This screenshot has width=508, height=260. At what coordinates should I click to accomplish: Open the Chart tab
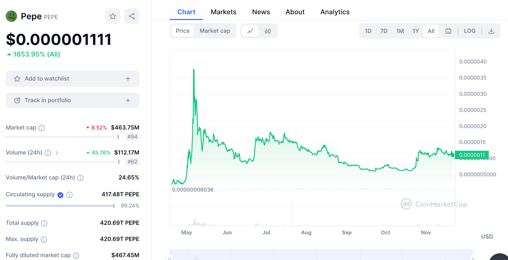point(186,12)
